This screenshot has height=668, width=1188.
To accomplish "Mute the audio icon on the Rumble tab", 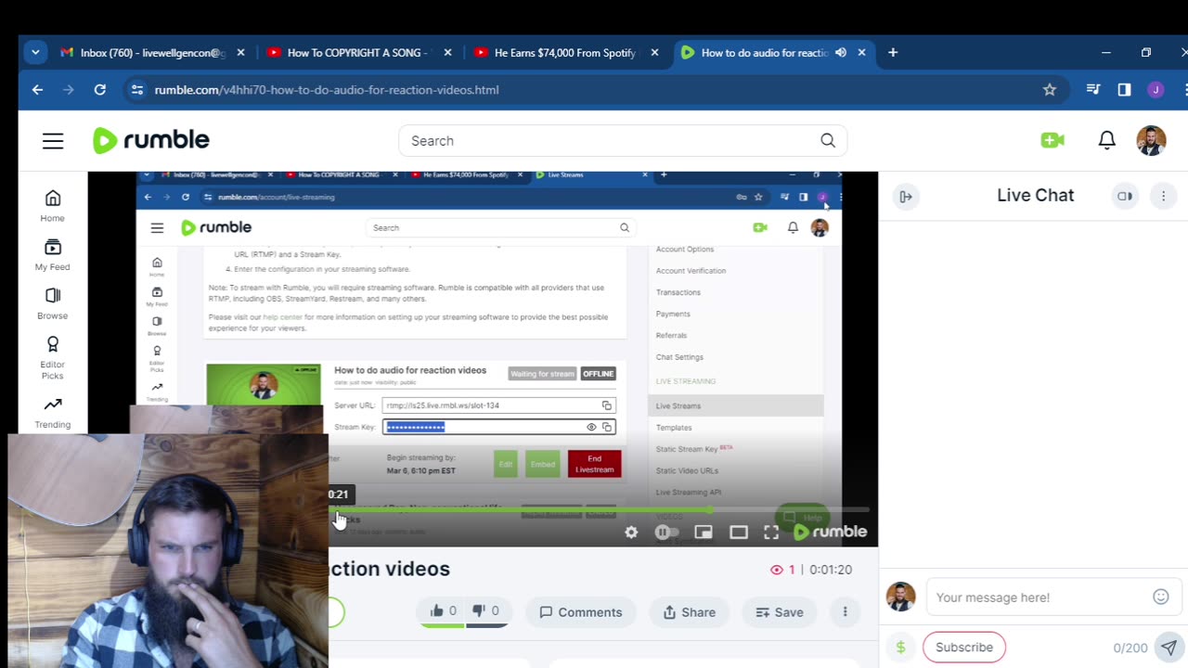I will point(841,53).
